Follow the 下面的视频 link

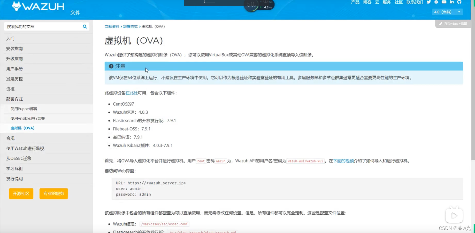[343, 161]
